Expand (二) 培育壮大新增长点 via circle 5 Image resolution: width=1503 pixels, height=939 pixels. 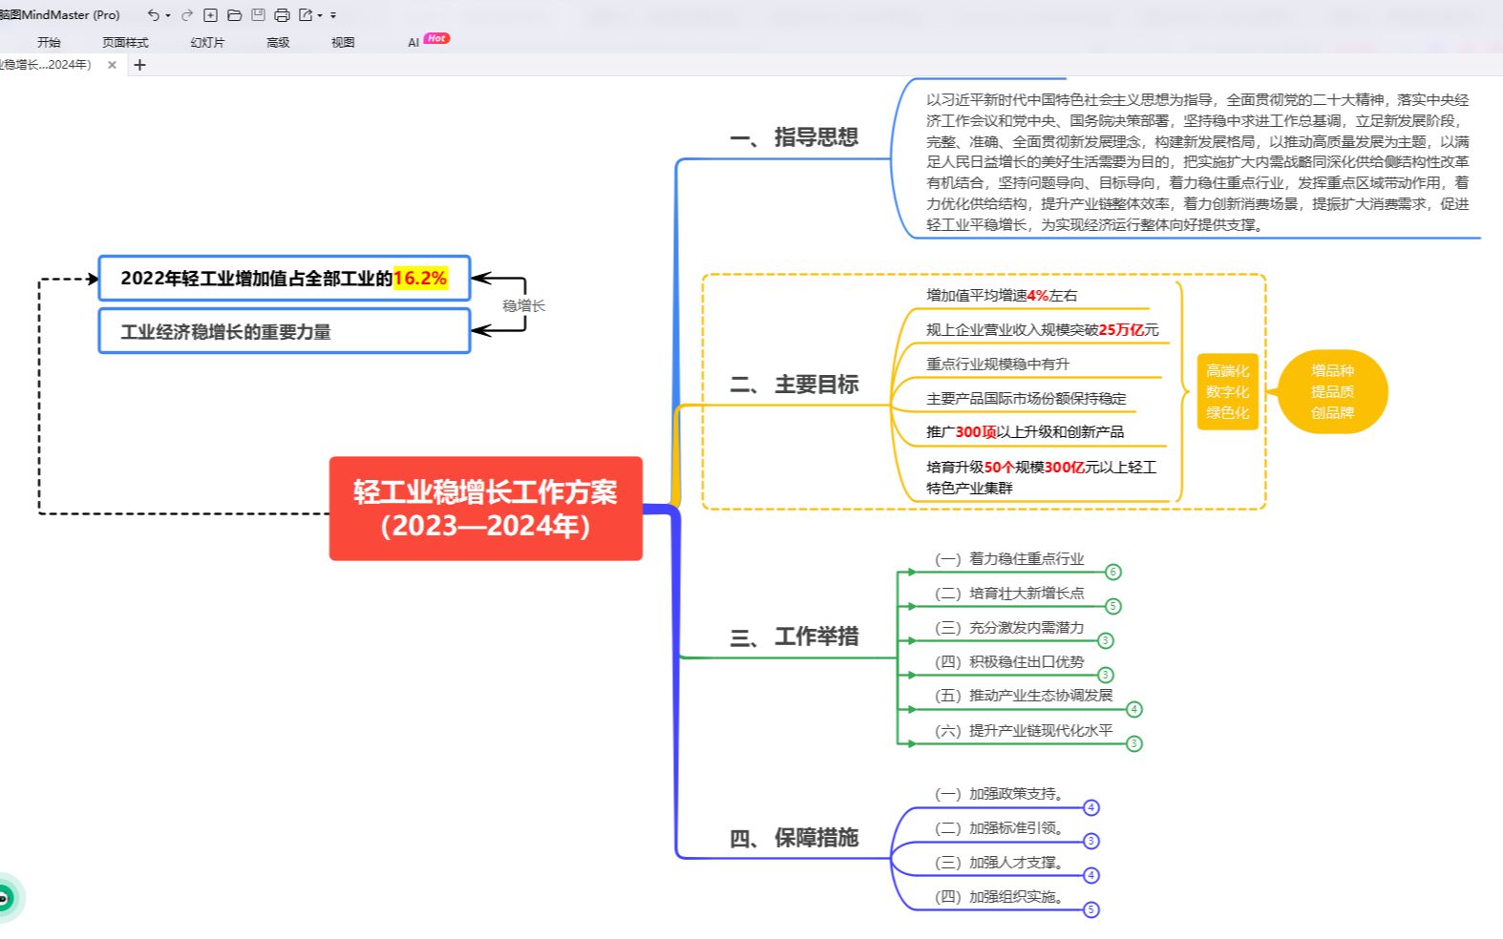tap(1113, 607)
